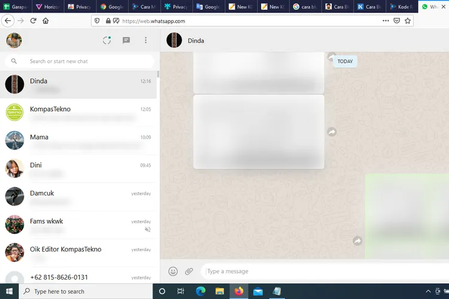Open Microsoft Edge from the taskbar
Screen dimensions: 449x299
[x=201, y=291]
